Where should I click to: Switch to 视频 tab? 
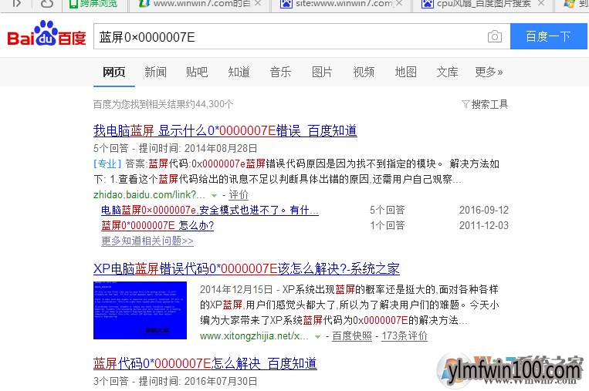364,72
